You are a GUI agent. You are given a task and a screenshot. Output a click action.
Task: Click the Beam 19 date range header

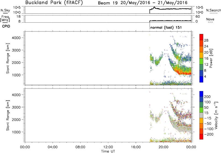point(143,3)
